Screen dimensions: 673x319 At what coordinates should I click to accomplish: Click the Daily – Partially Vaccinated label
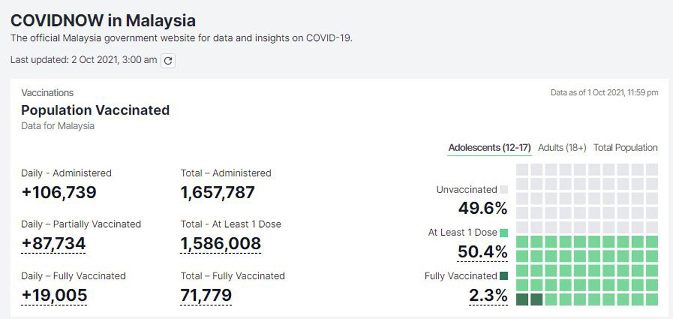pyautogui.click(x=81, y=224)
